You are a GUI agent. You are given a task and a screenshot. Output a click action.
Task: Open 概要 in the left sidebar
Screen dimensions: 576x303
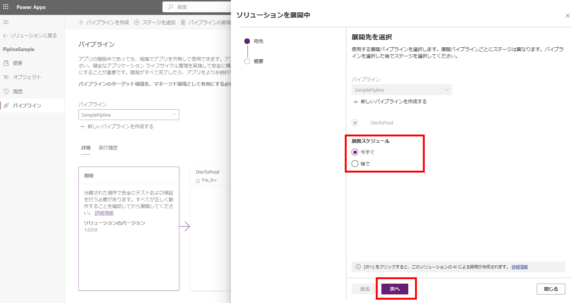pos(18,63)
